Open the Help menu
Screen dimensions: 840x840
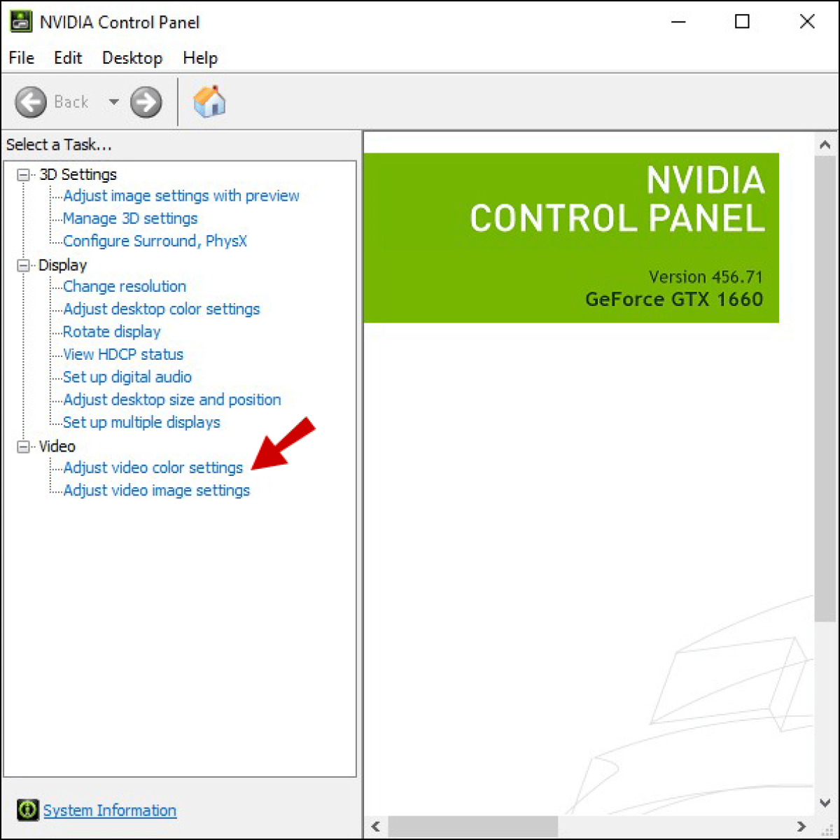(x=199, y=57)
